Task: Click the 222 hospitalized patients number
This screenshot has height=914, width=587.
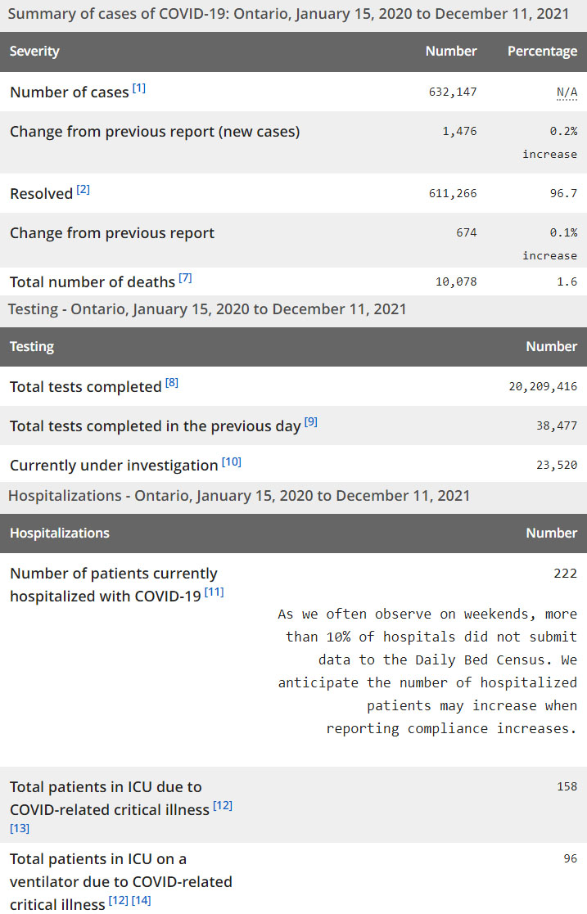Action: 565,574
